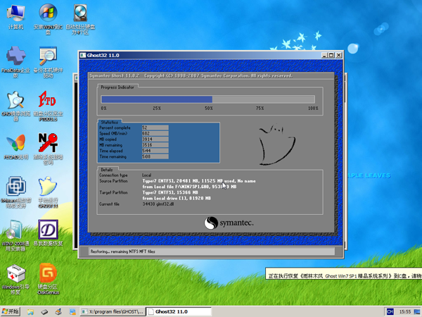
Task: Click the drive quick launch icon in taskbar
Action: tap(44, 312)
